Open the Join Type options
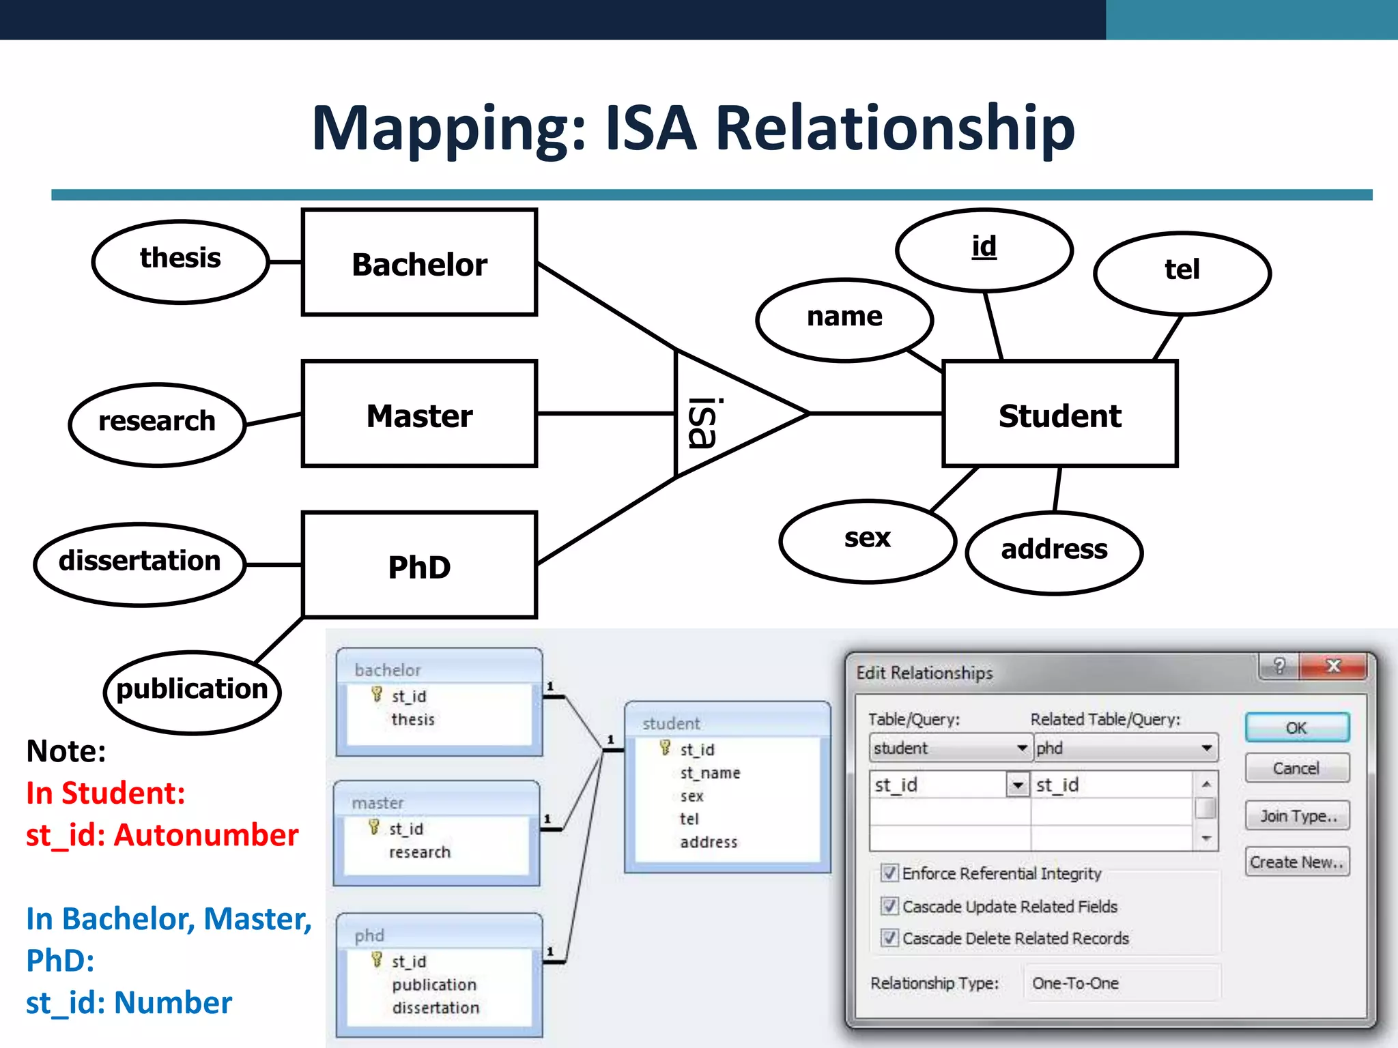Screen dimensions: 1398x1048 coord(1297,815)
